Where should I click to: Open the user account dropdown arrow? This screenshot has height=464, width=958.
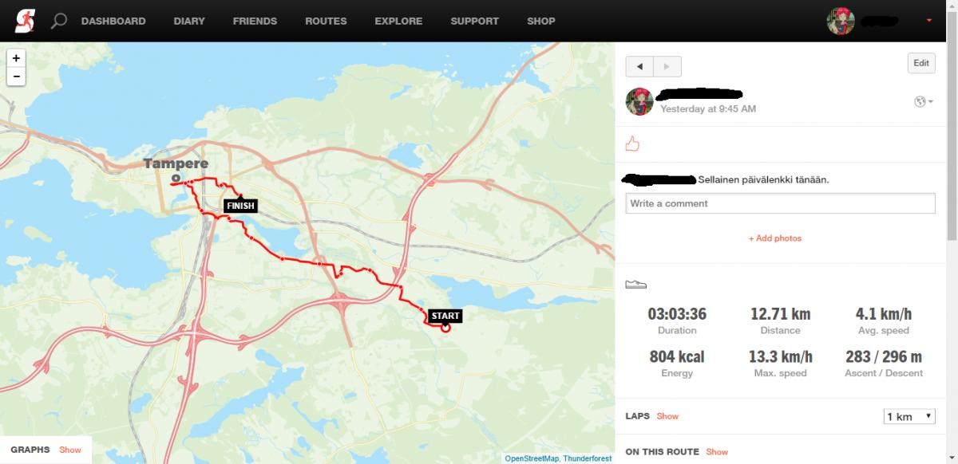928,21
